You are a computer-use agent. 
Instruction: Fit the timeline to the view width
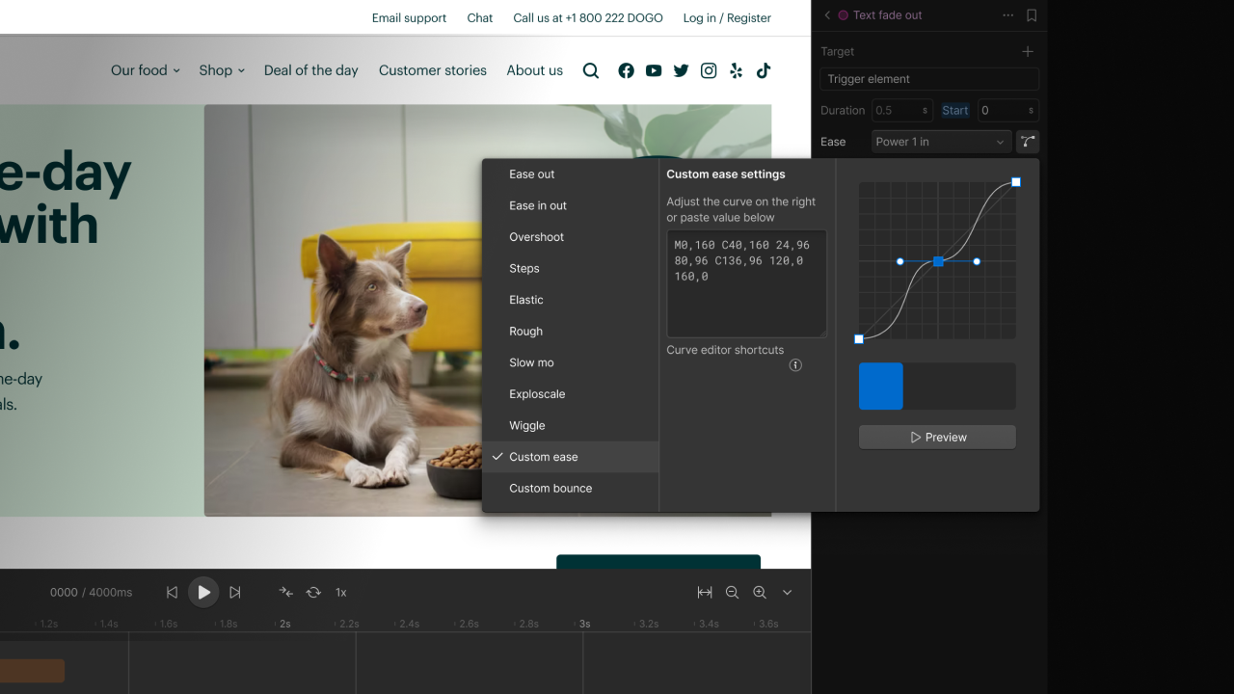705,592
